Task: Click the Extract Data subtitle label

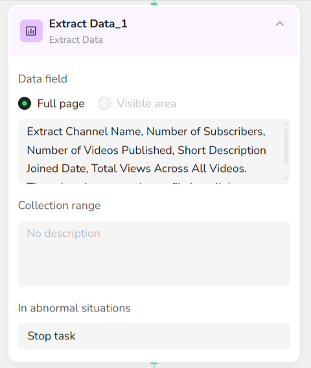Action: click(76, 40)
